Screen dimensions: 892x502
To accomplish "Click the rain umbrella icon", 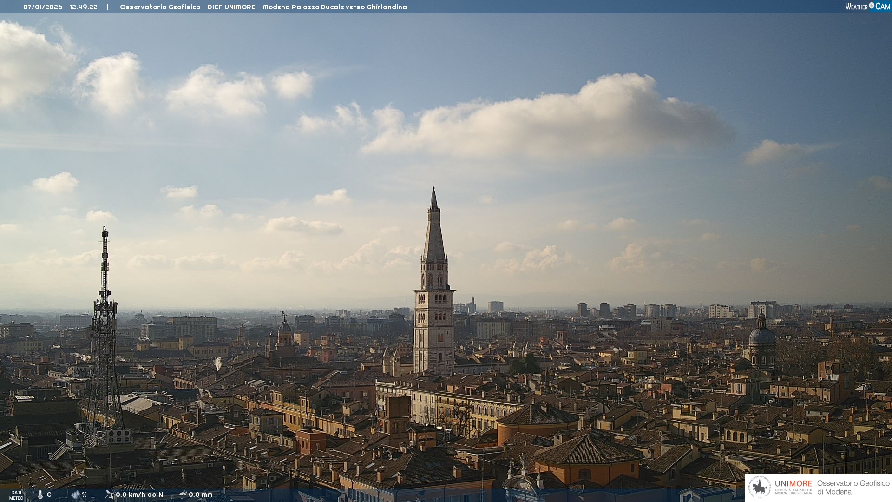I will point(183,495).
